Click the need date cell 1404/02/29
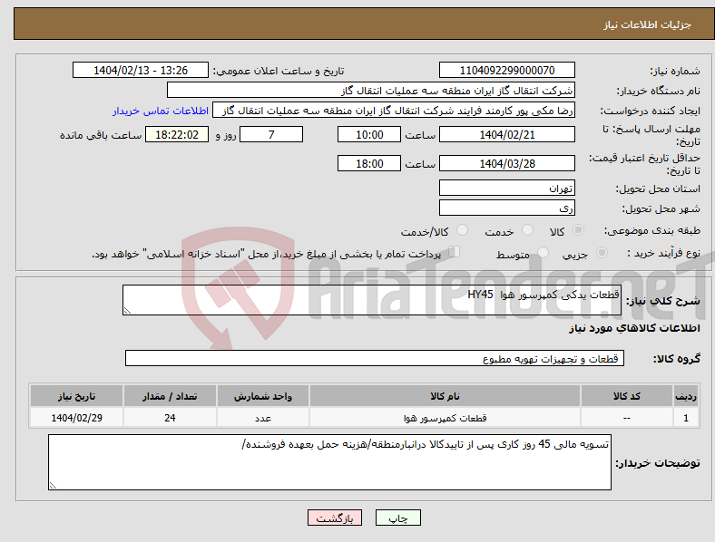This screenshot has width=715, height=542. [x=76, y=418]
